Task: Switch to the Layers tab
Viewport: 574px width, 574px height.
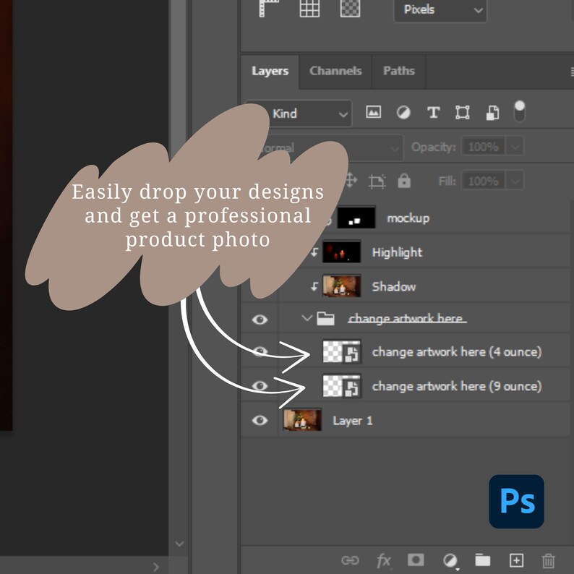Action: tap(270, 71)
